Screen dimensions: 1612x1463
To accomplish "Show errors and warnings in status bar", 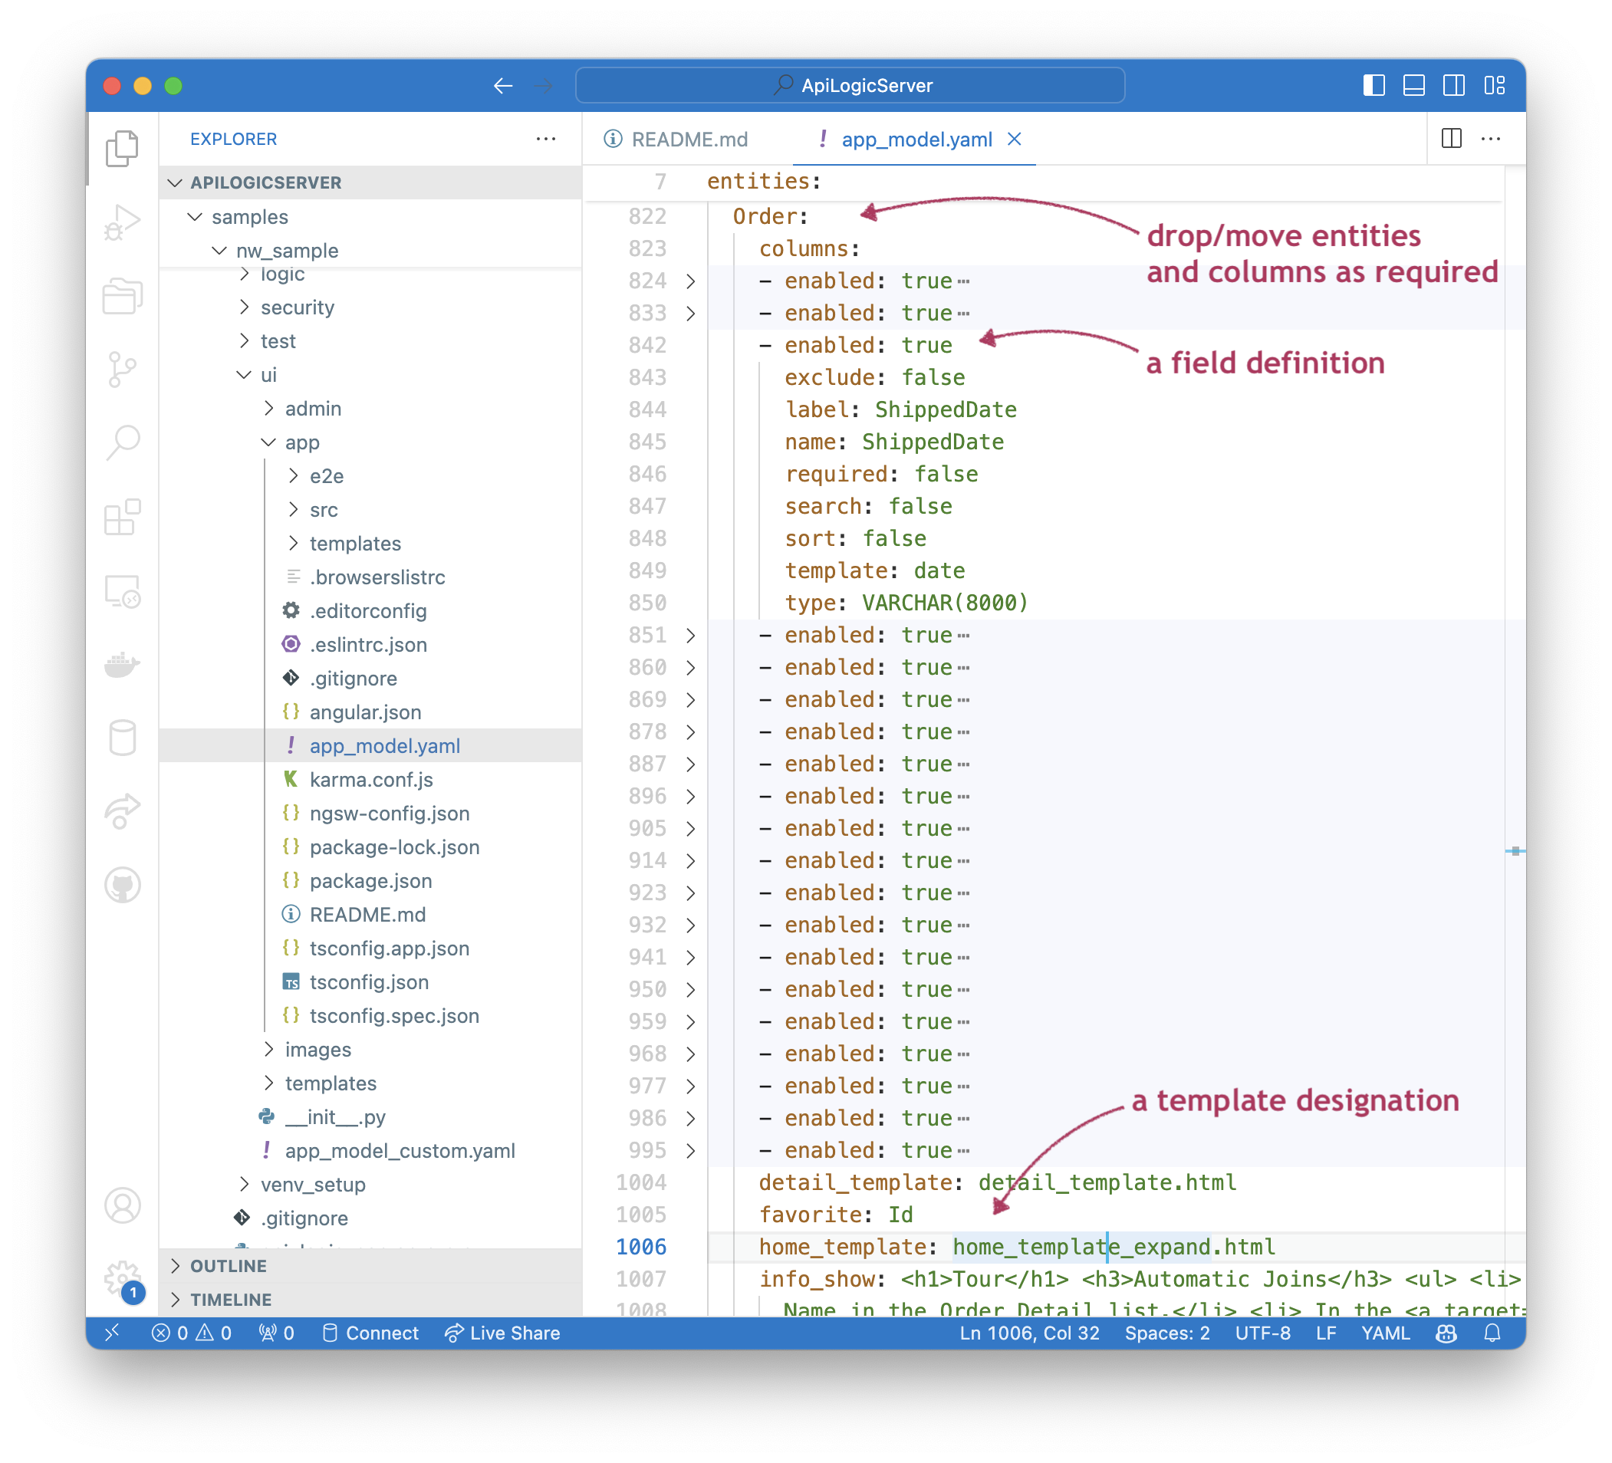I will pos(191,1333).
